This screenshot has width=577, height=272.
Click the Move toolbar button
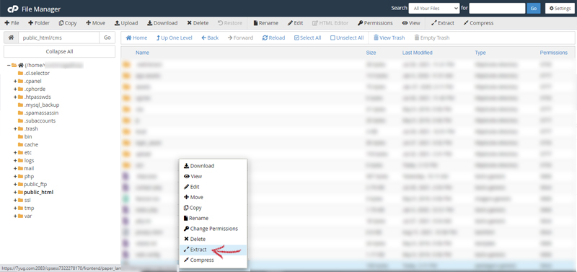pos(96,23)
